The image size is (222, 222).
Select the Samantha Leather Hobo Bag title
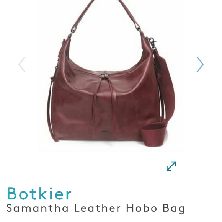coord(96,208)
